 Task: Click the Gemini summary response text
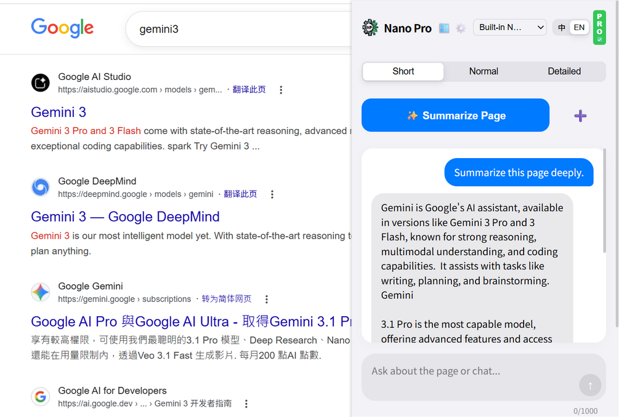[472, 268]
